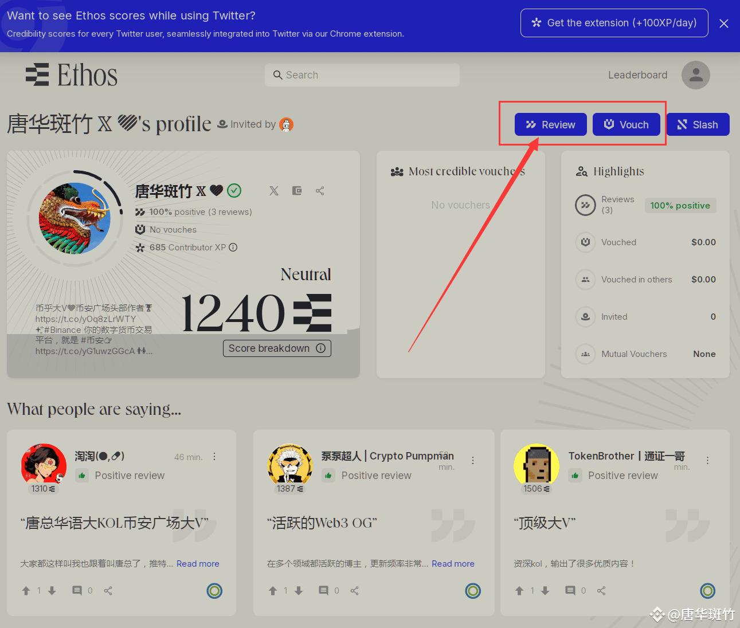The image size is (740, 628).
Task: Open the options menu on the TokenBrother review
Action: click(x=708, y=460)
